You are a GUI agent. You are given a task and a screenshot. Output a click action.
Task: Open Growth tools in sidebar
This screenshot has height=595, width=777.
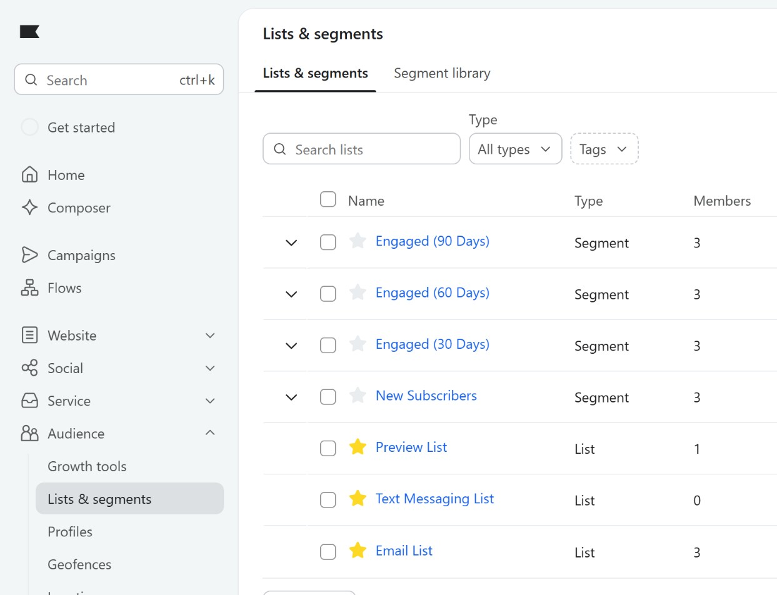[87, 466]
